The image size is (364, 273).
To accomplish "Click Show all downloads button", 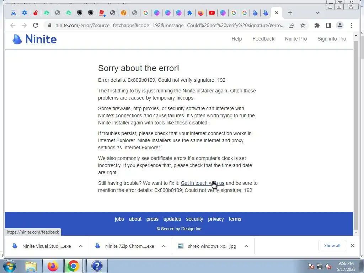I will click(x=332, y=246).
